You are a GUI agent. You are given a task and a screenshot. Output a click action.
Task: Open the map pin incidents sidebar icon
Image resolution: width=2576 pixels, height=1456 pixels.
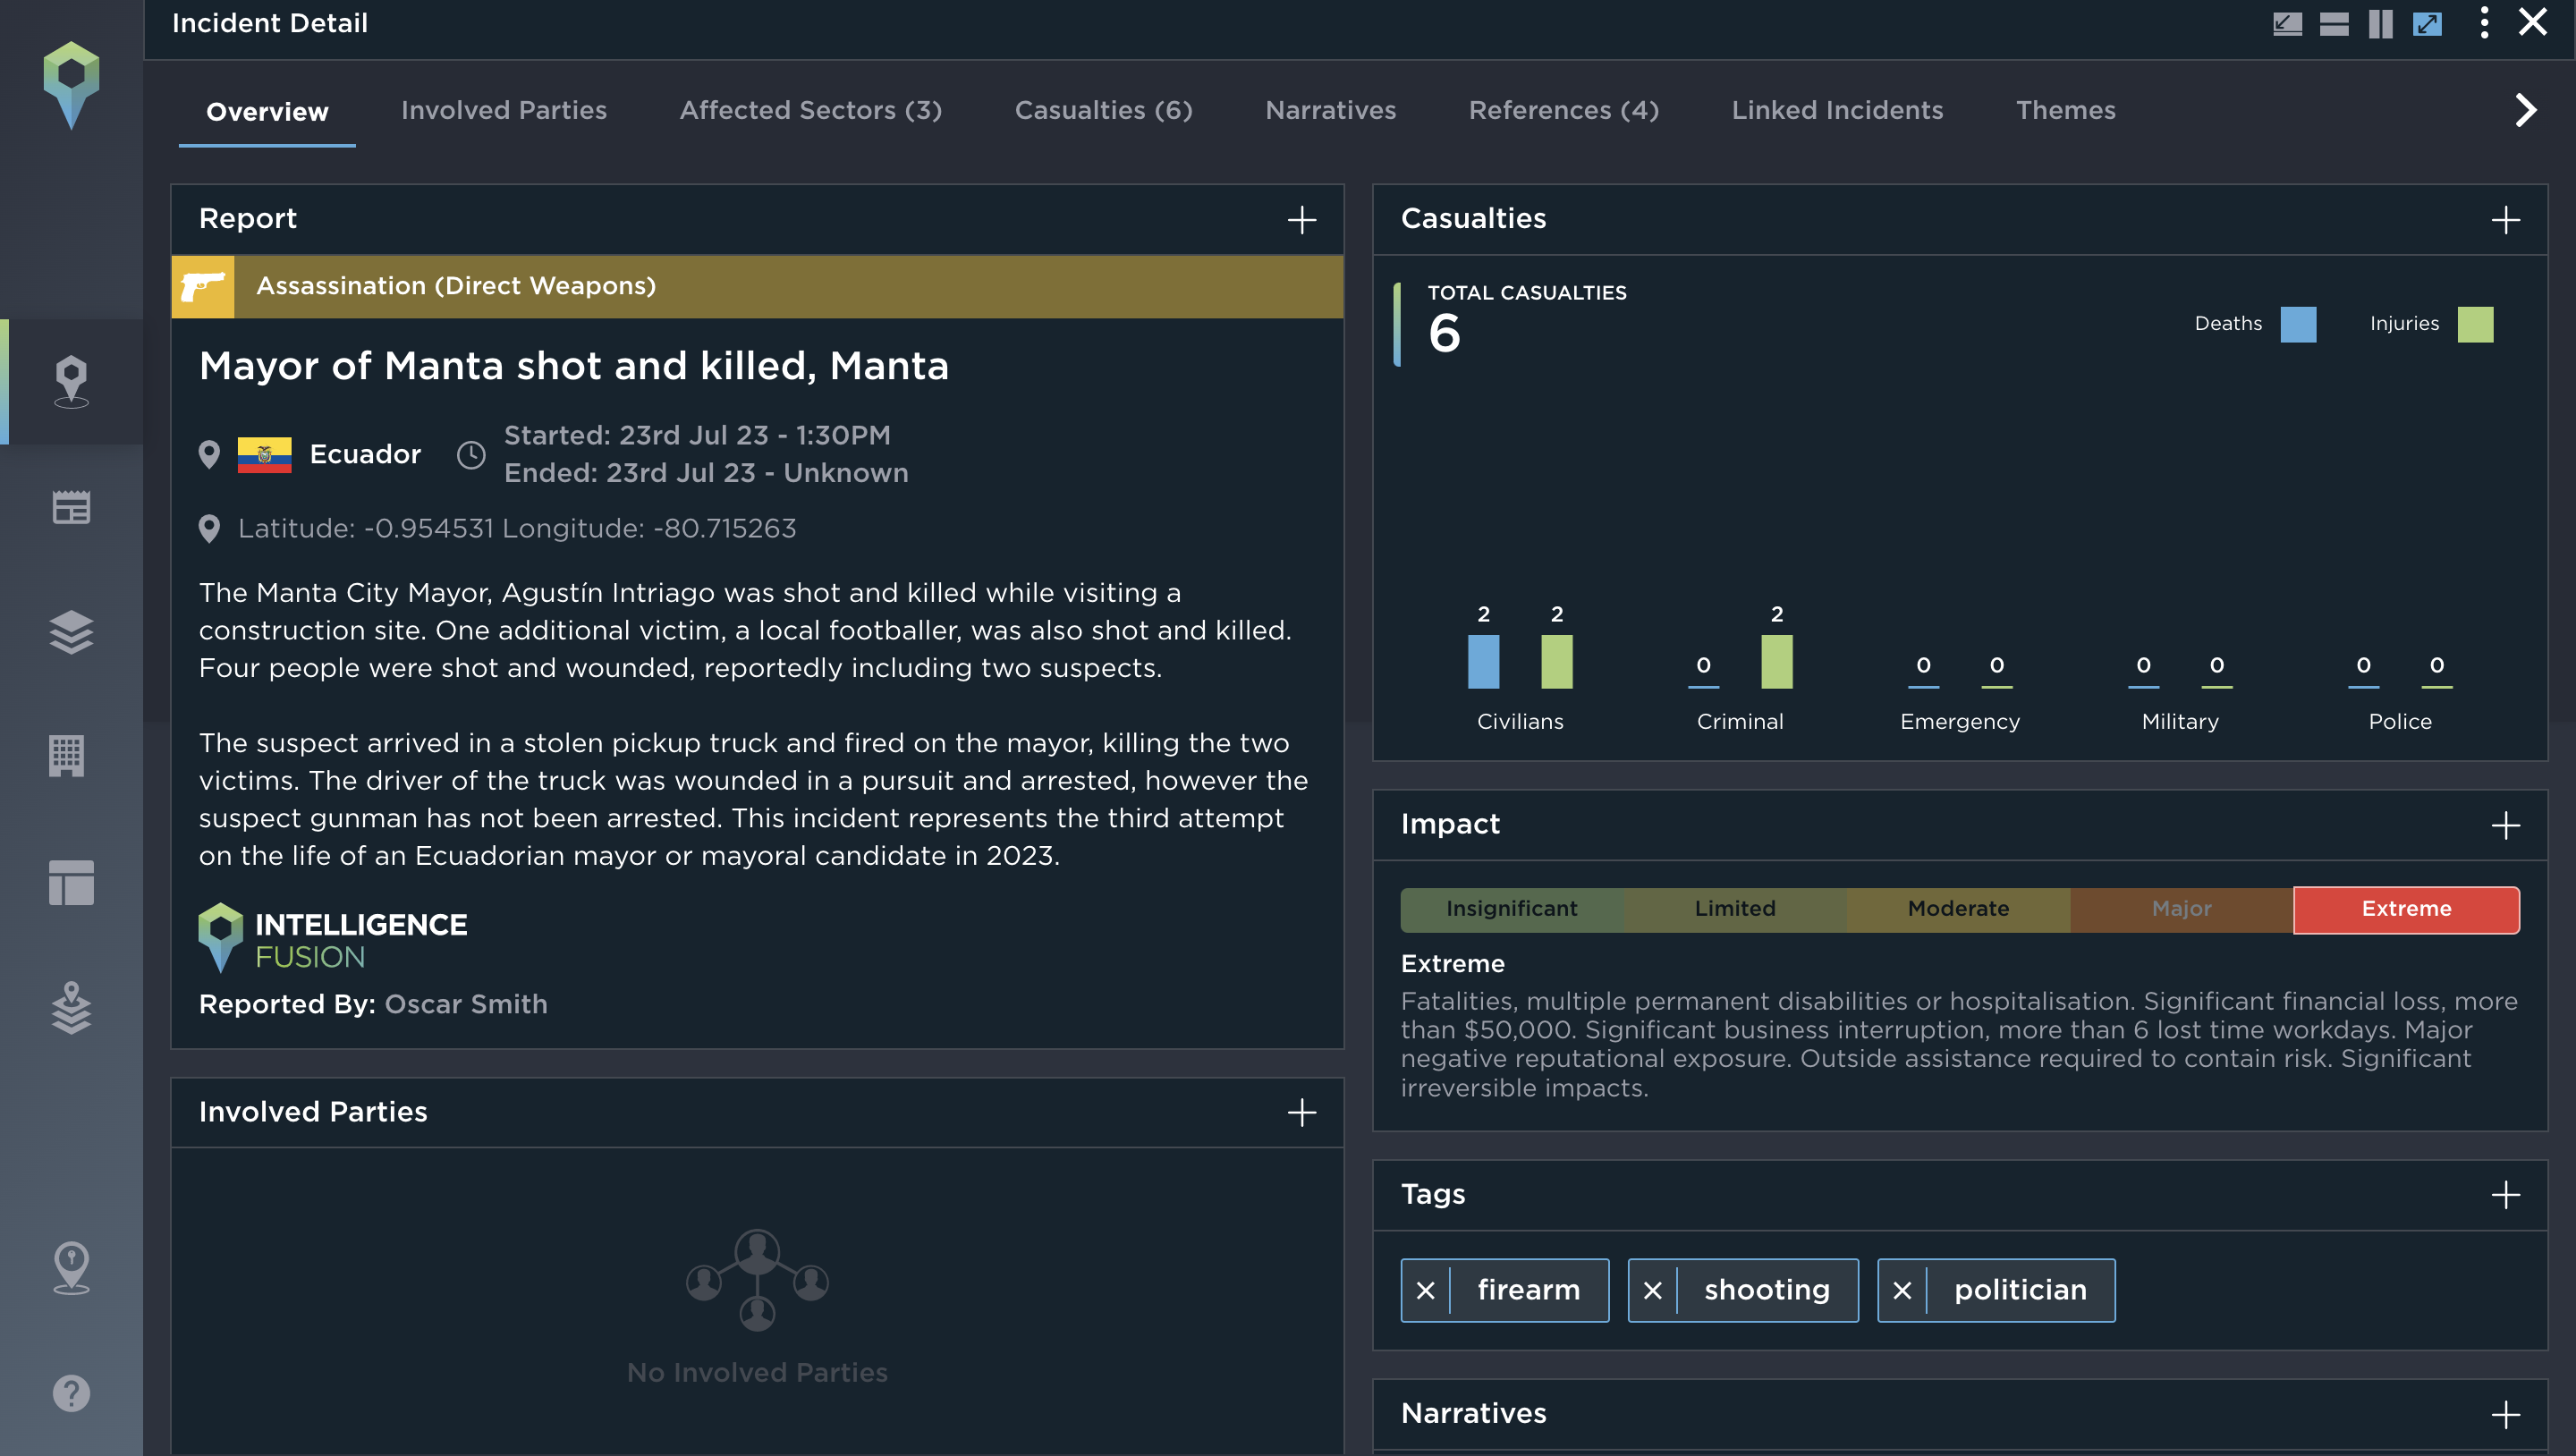(71, 381)
